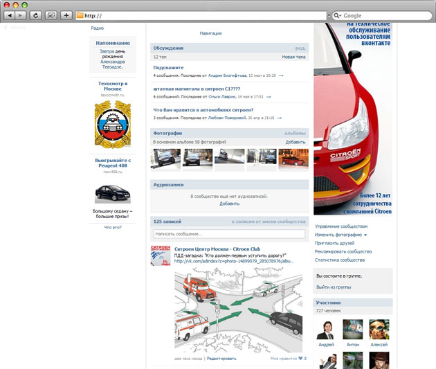Click 12 тем count text
Screen dimensions: 436x369
[160, 57]
